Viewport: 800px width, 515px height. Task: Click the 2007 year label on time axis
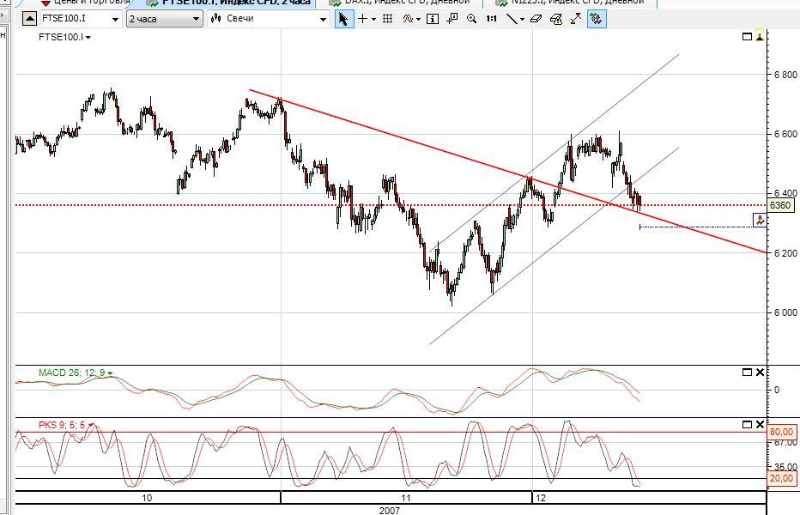pos(390,510)
